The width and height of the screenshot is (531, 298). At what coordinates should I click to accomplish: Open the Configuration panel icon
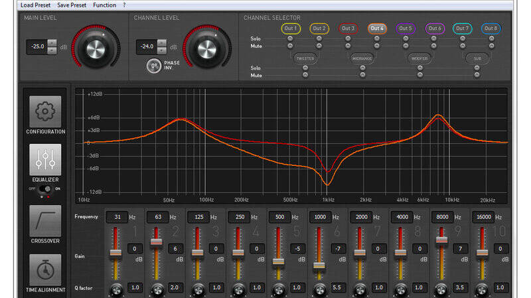(45, 112)
